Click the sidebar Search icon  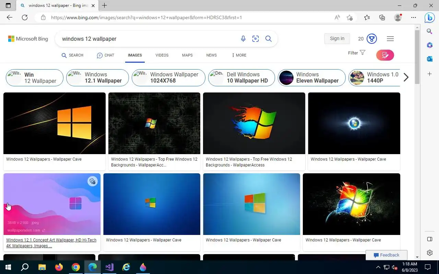[429, 32]
